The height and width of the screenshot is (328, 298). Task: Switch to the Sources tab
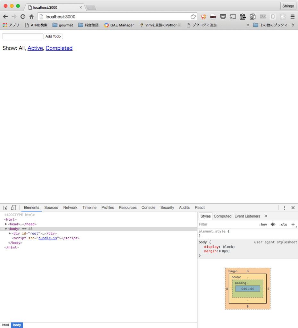pos(51,208)
